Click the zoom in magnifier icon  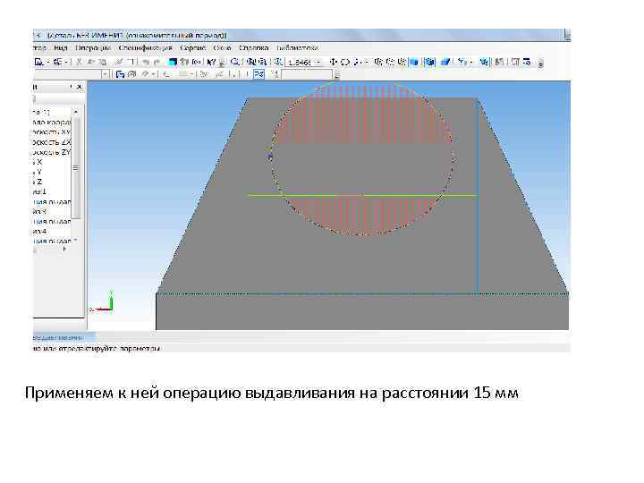(x=250, y=62)
